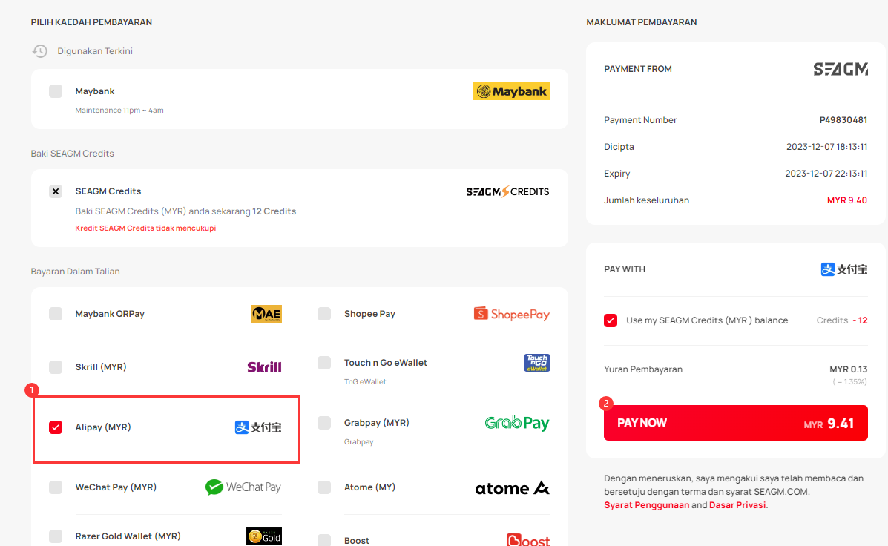Viewport: 888px width, 546px height.
Task: Open the Syarat Penggunaan link
Action: [x=647, y=505]
